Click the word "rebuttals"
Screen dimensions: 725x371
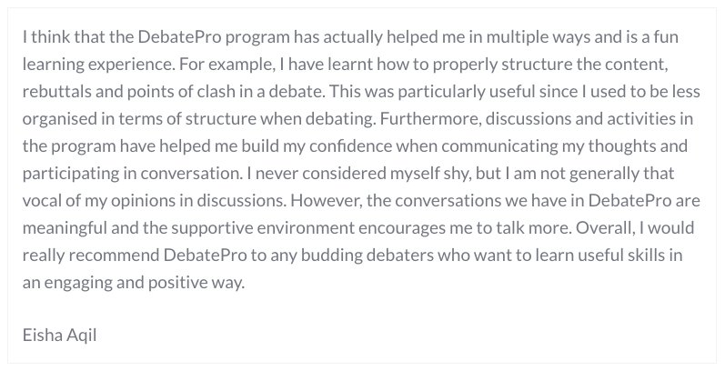[55, 92]
